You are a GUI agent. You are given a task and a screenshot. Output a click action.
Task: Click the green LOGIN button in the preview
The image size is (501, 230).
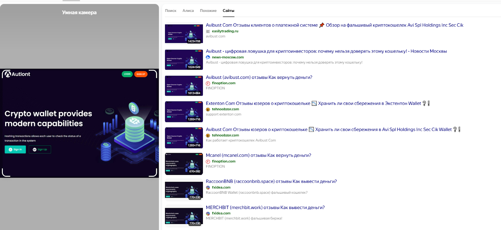point(127,74)
